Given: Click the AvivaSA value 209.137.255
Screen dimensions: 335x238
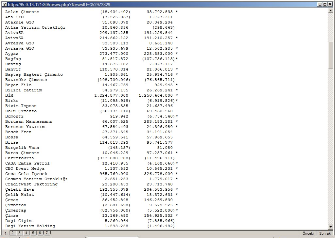Looking at the screenshot, I should (x=114, y=33).
